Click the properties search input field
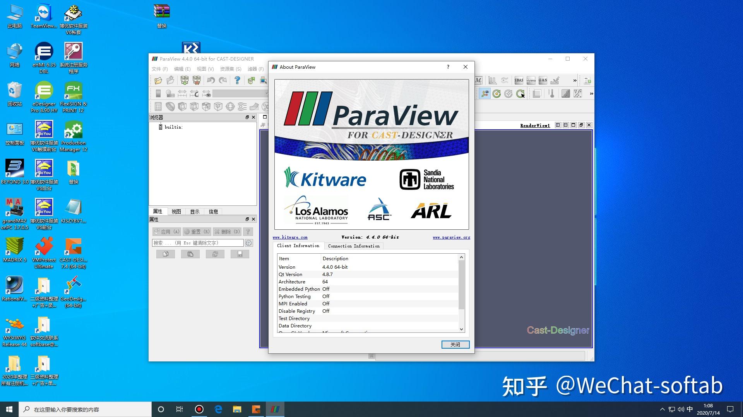This screenshot has height=417, width=743. pyautogui.click(x=197, y=243)
